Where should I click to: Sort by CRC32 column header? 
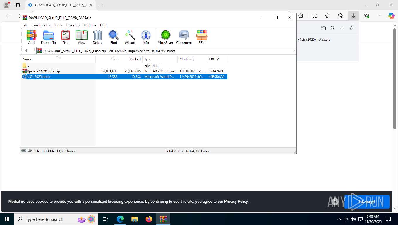(x=217, y=59)
